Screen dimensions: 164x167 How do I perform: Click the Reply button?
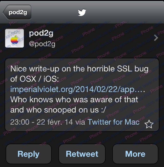click(29, 154)
